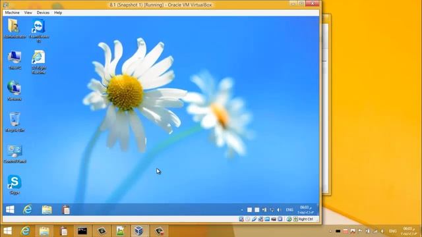Screen dimensions: 422x237
Task: Click the red icon in host system tray
Action: (346, 231)
